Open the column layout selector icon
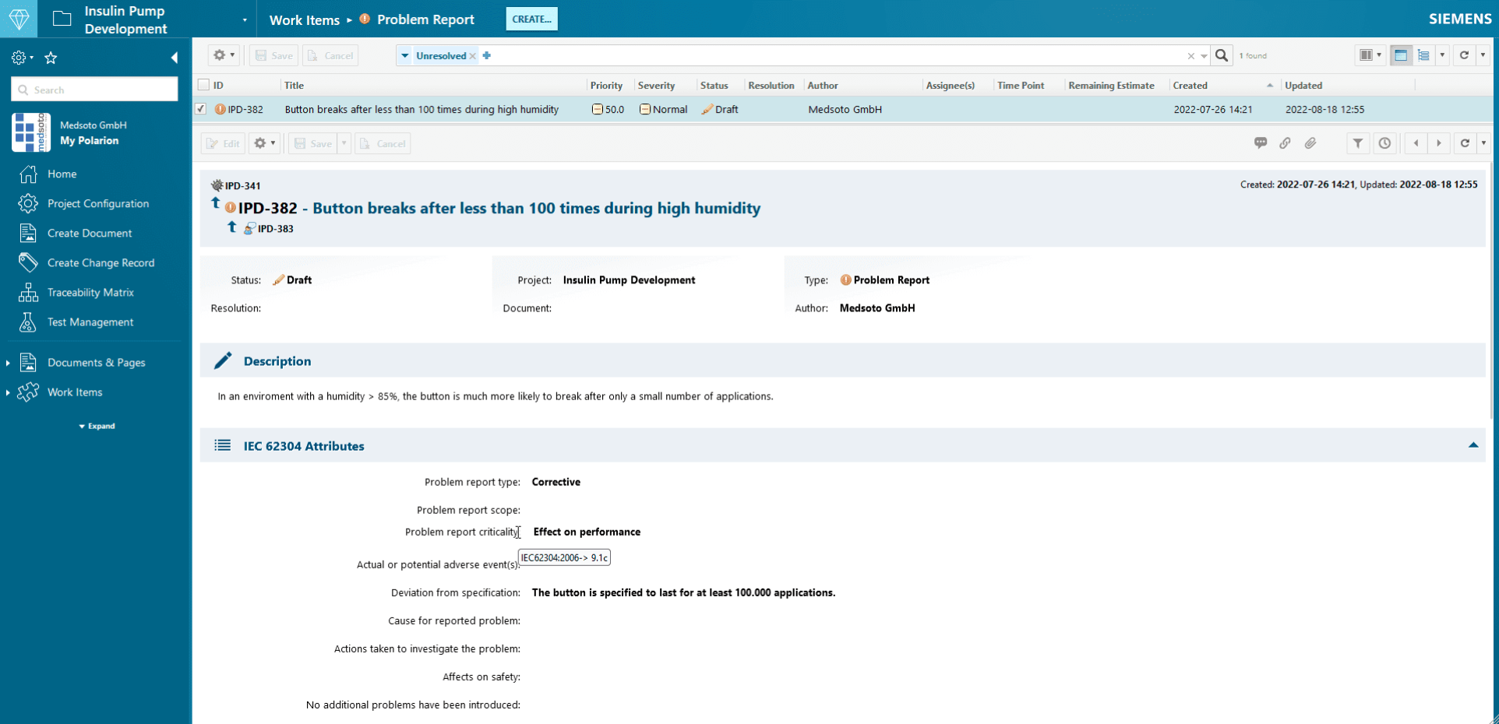This screenshot has width=1499, height=724. click(x=1370, y=55)
